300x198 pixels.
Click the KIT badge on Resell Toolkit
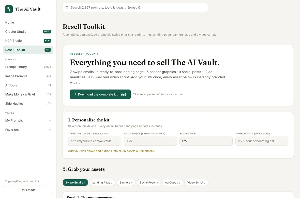click(48, 50)
